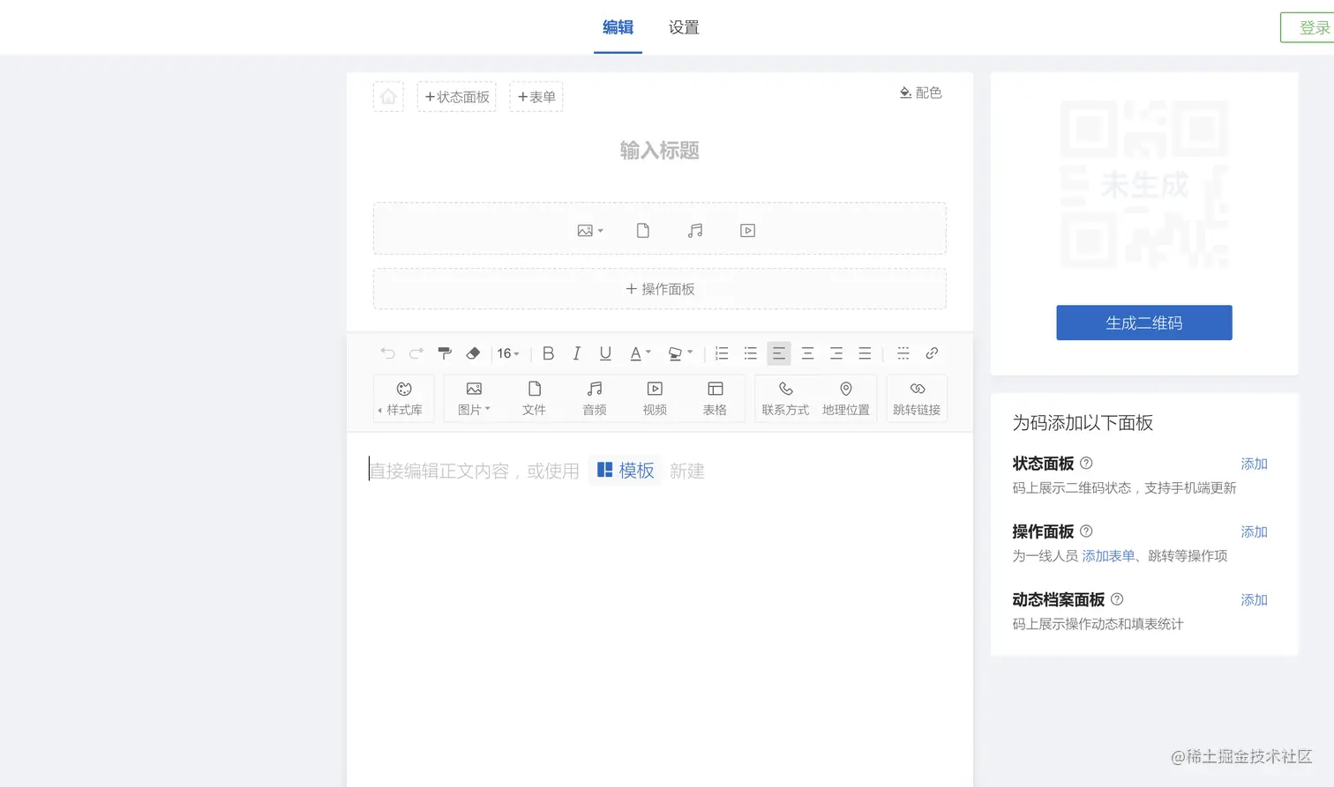Click 添加 for 操作面板
The image size is (1334, 787).
pos(1254,531)
